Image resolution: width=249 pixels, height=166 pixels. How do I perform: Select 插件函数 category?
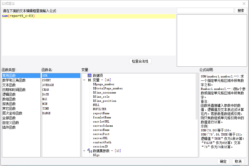[21, 127]
